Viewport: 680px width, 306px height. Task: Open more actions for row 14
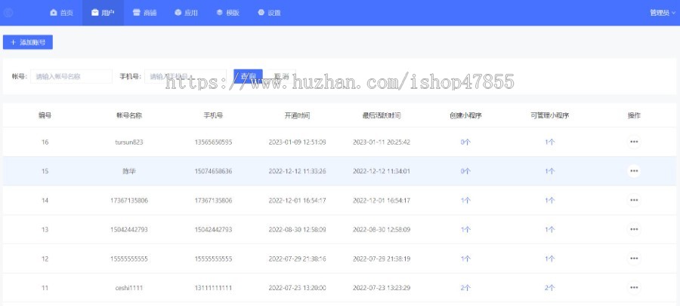[634, 200]
